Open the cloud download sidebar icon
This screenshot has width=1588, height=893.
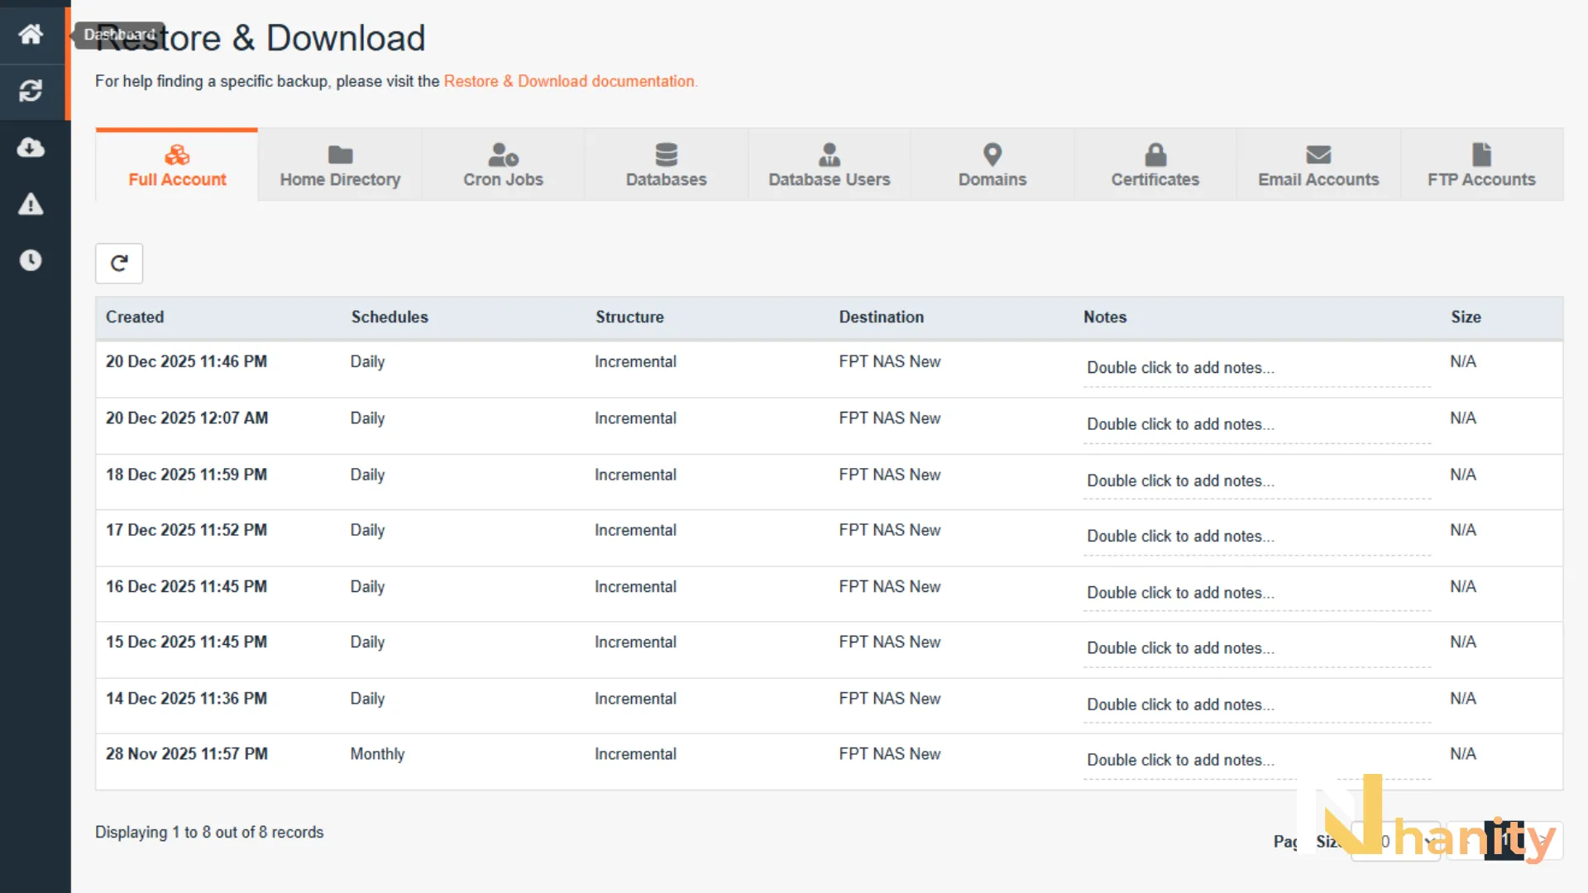[x=31, y=147]
